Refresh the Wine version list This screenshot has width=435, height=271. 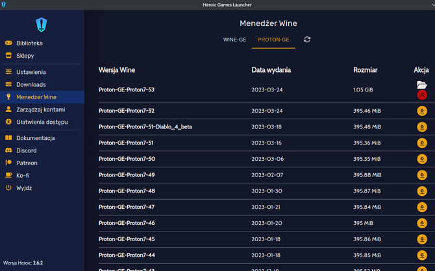(307, 40)
